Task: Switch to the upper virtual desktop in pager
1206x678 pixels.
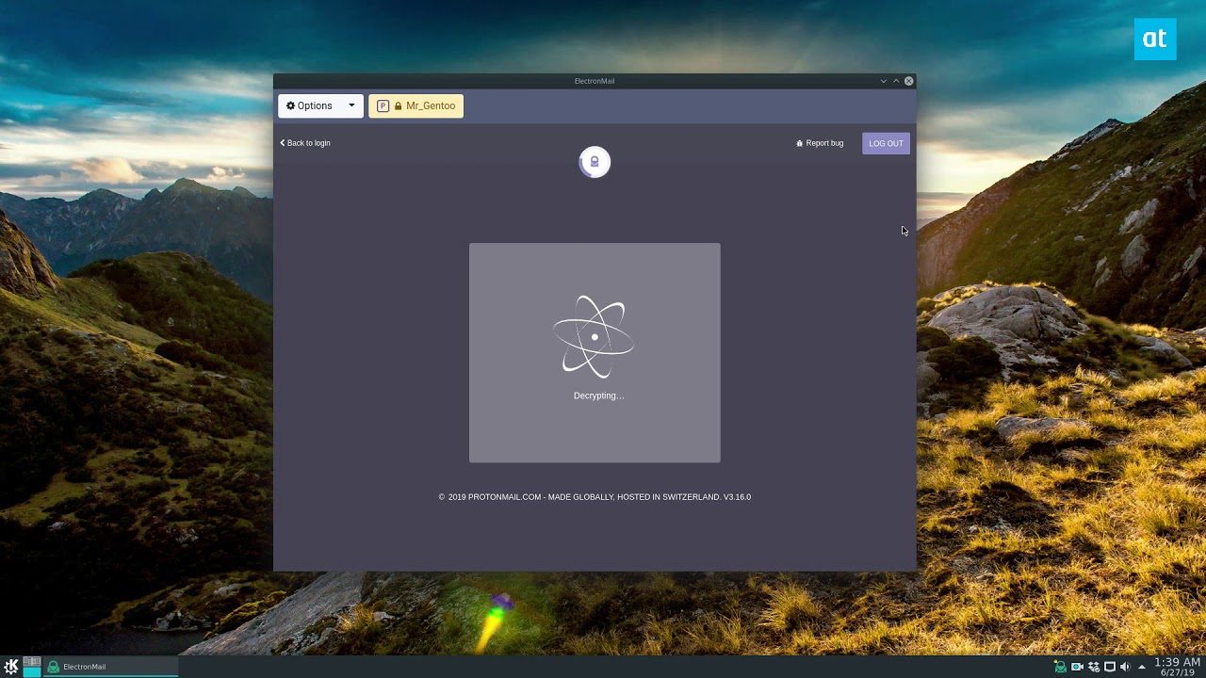Action: click(x=32, y=661)
